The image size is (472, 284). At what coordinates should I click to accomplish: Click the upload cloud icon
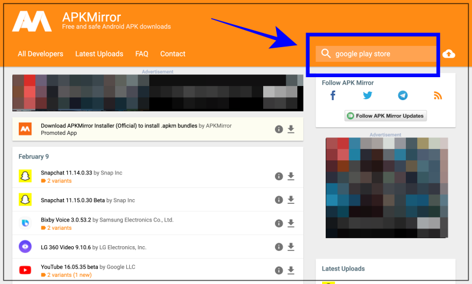pos(449,54)
